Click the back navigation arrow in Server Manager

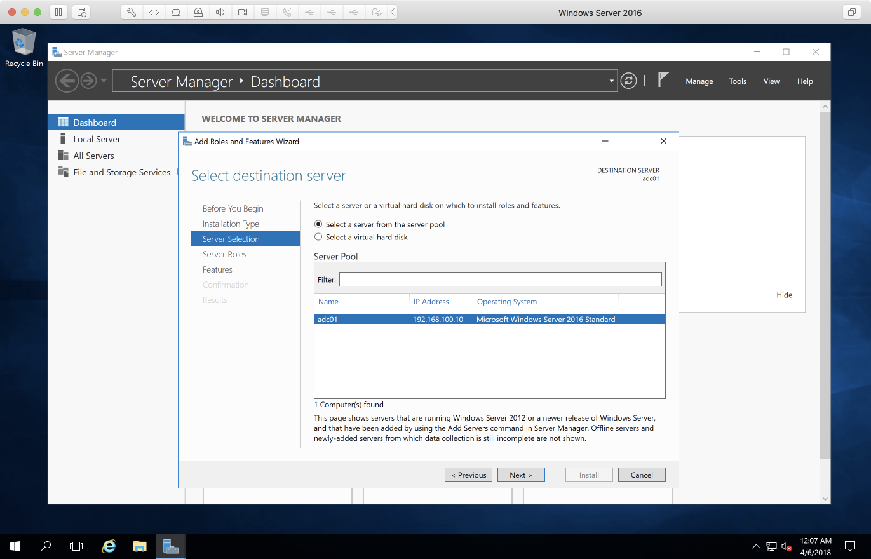pos(66,81)
